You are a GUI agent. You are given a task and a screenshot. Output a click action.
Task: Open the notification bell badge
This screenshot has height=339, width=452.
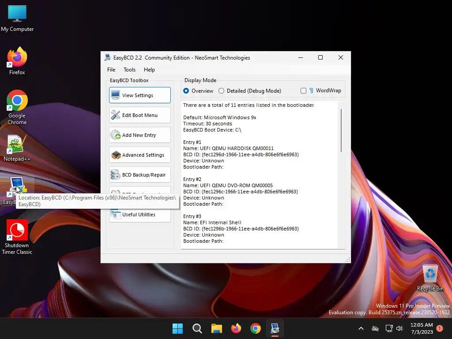click(440, 328)
